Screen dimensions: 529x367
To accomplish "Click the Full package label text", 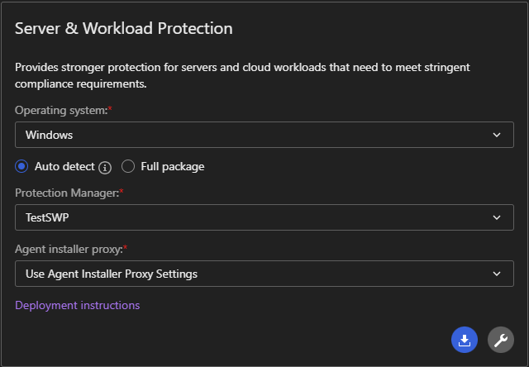I will 172,166.
